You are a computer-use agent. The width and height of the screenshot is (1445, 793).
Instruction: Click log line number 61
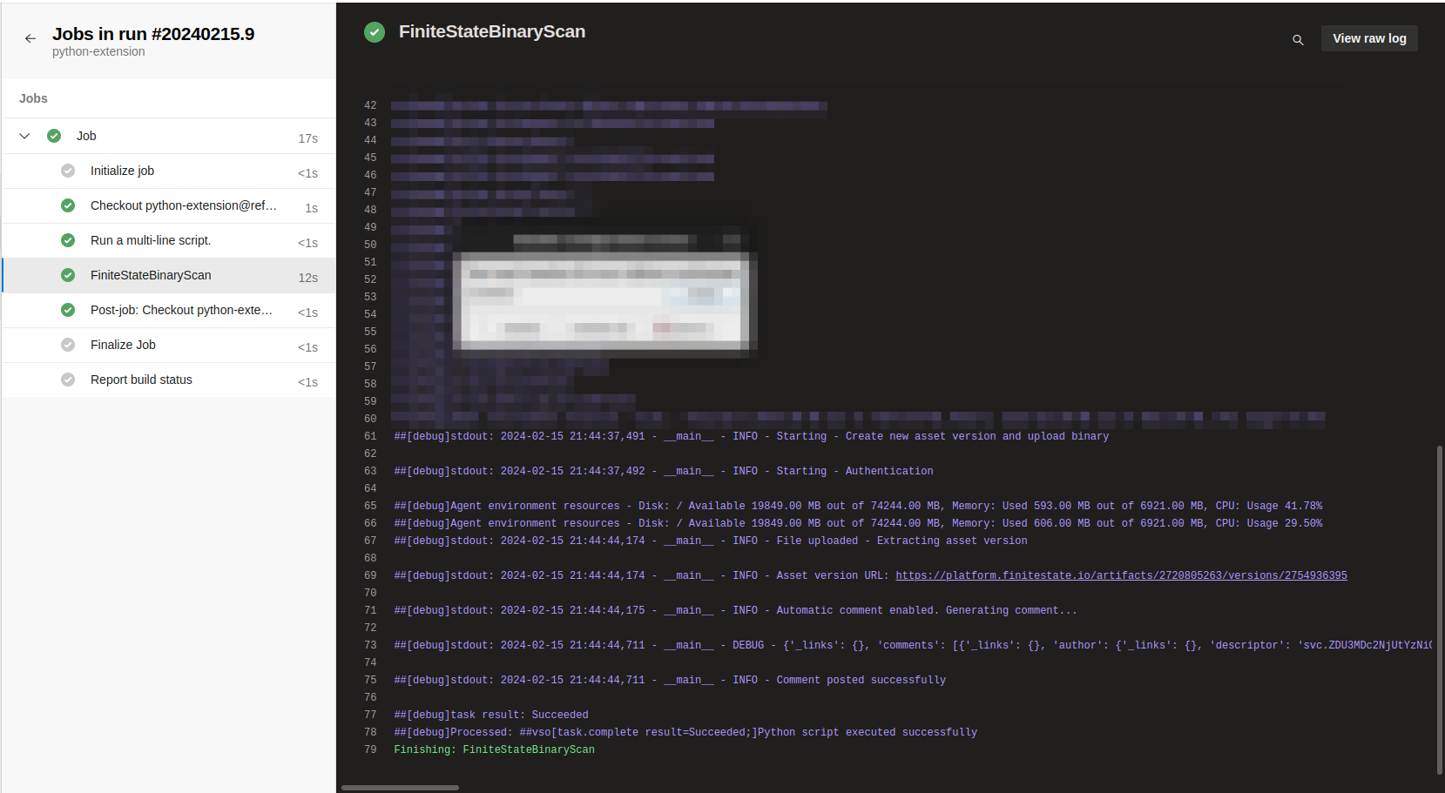pyautogui.click(x=370, y=435)
